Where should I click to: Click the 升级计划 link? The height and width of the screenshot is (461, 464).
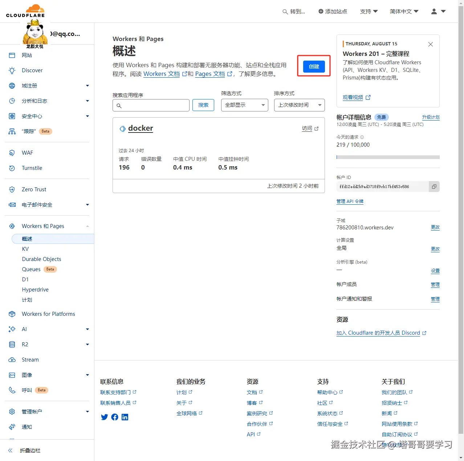pyautogui.click(x=431, y=117)
